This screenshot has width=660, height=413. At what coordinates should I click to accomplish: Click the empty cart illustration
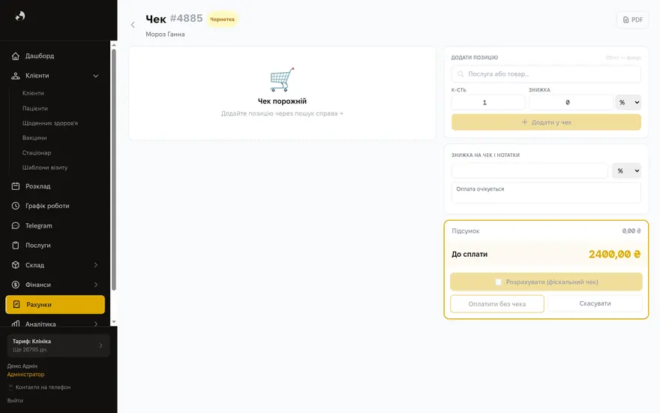(281, 80)
